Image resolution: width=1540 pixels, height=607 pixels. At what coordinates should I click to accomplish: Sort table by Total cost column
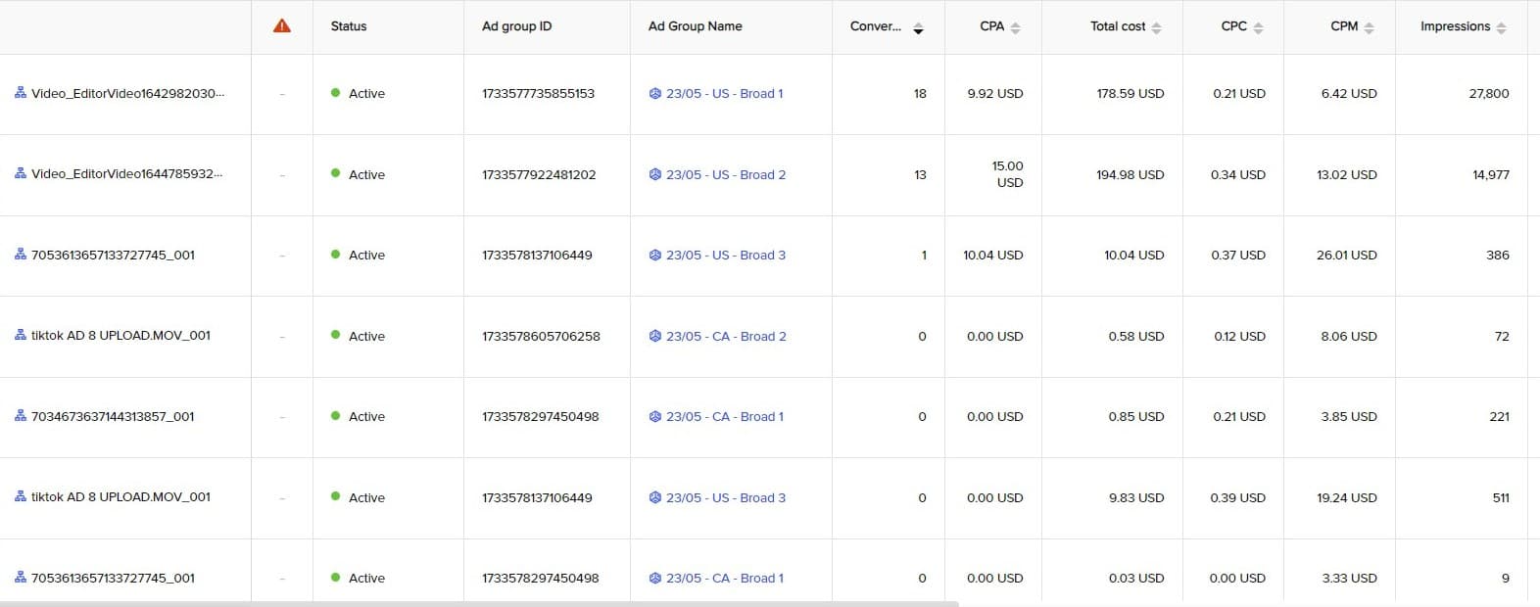1156,27
